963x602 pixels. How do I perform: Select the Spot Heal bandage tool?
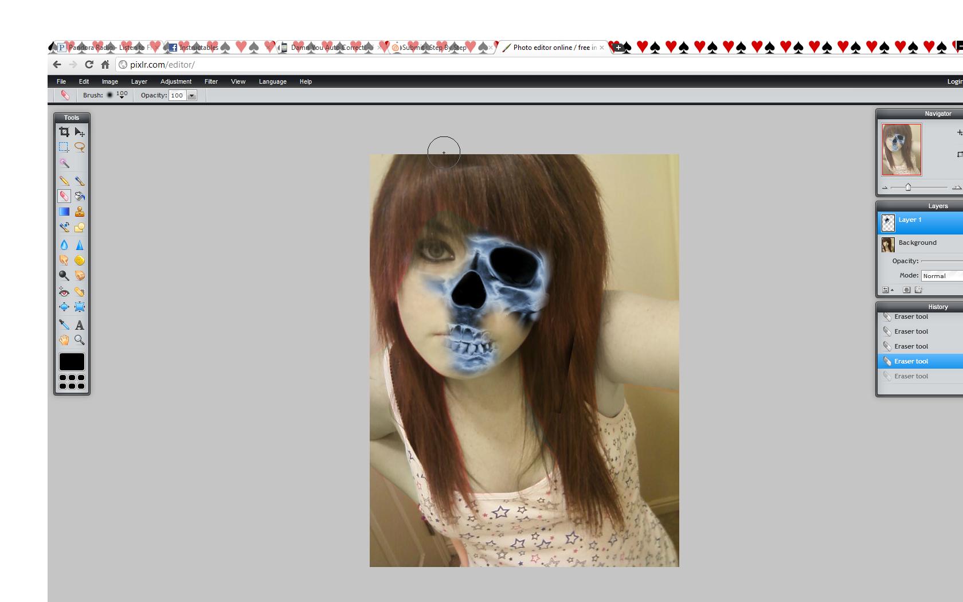pos(80,292)
